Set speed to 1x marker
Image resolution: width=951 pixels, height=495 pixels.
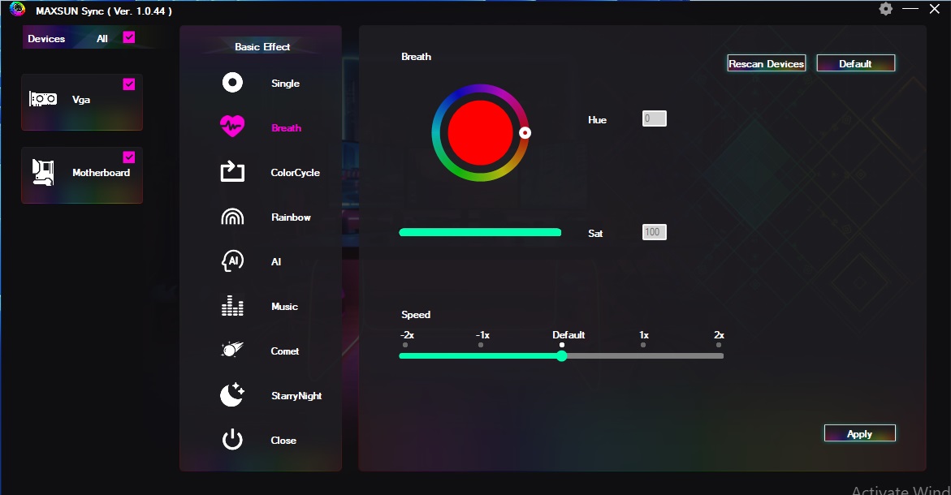point(643,345)
